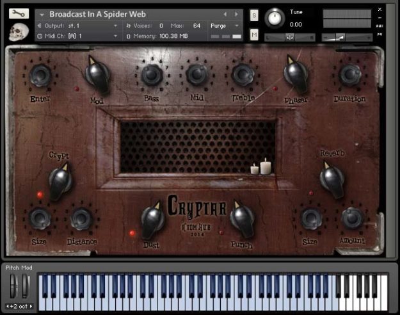
Task: Flip the Dust toggle switch
Action: tap(152, 220)
